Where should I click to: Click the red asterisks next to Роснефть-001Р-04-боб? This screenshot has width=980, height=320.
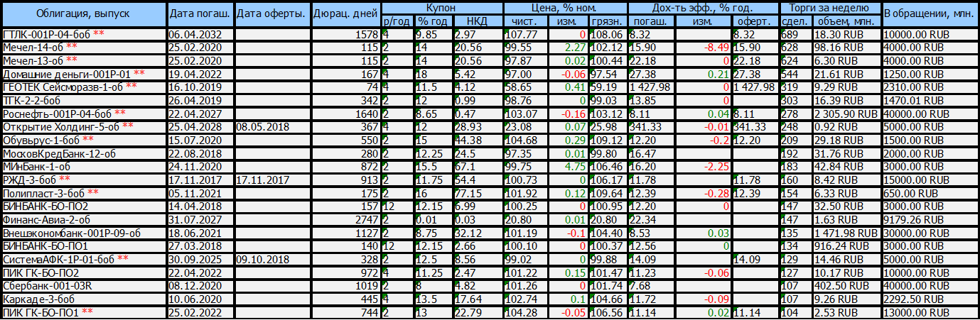[x=120, y=114]
